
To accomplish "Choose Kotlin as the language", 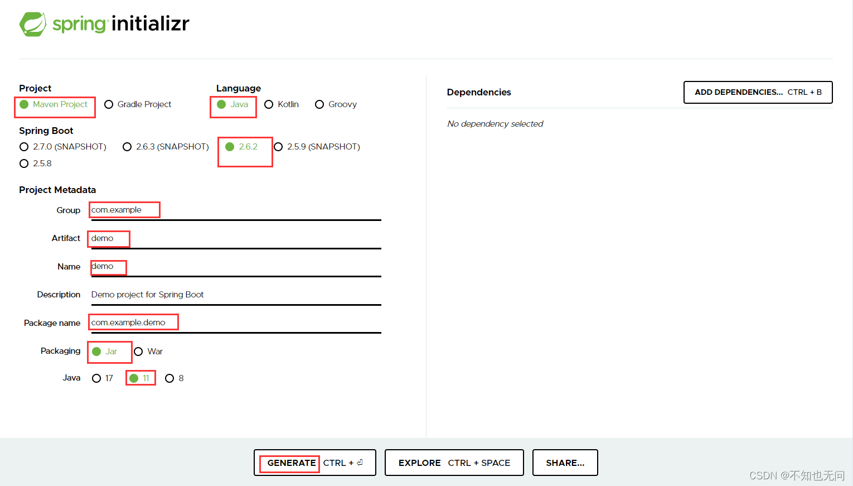I will pos(282,104).
